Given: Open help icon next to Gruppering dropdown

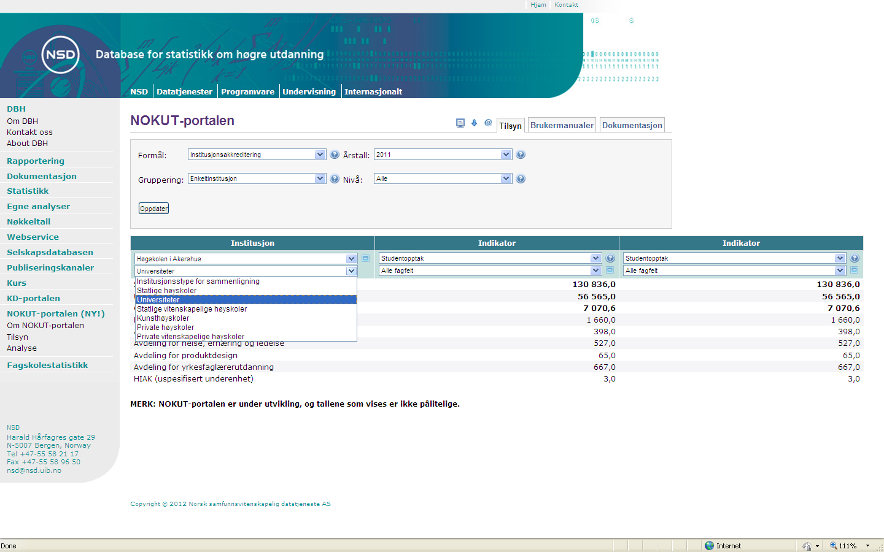Looking at the screenshot, I should 335,178.
